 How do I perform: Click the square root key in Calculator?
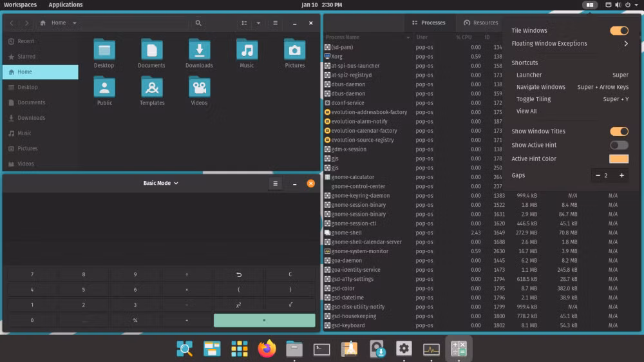290,305
